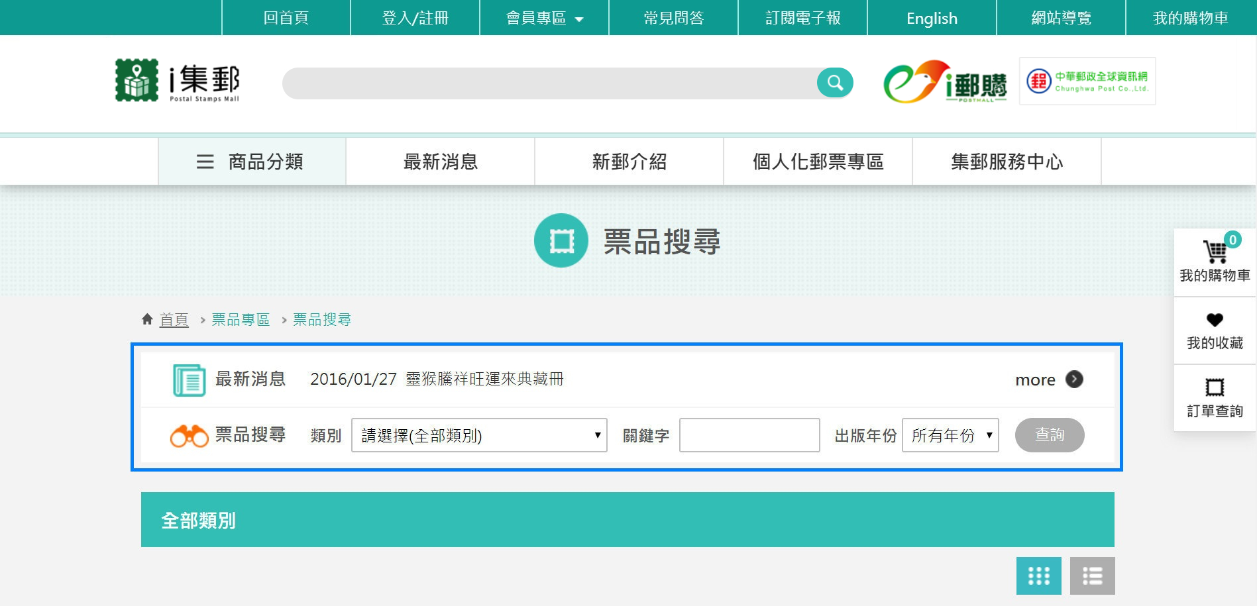The height and width of the screenshot is (606, 1257).
Task: Open the 出版年份 year dropdown
Action: [950, 435]
